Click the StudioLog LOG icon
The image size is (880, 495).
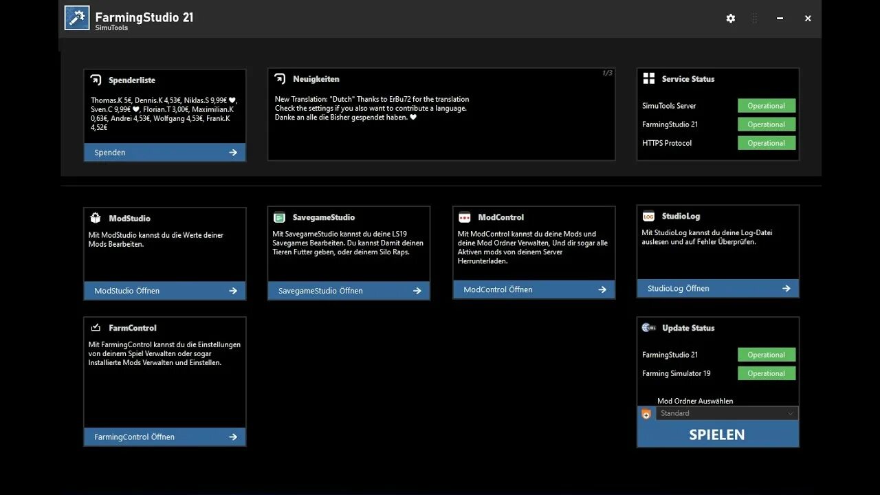pyautogui.click(x=648, y=216)
